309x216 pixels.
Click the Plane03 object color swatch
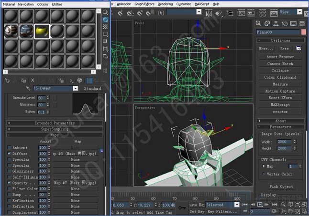(x=304, y=32)
